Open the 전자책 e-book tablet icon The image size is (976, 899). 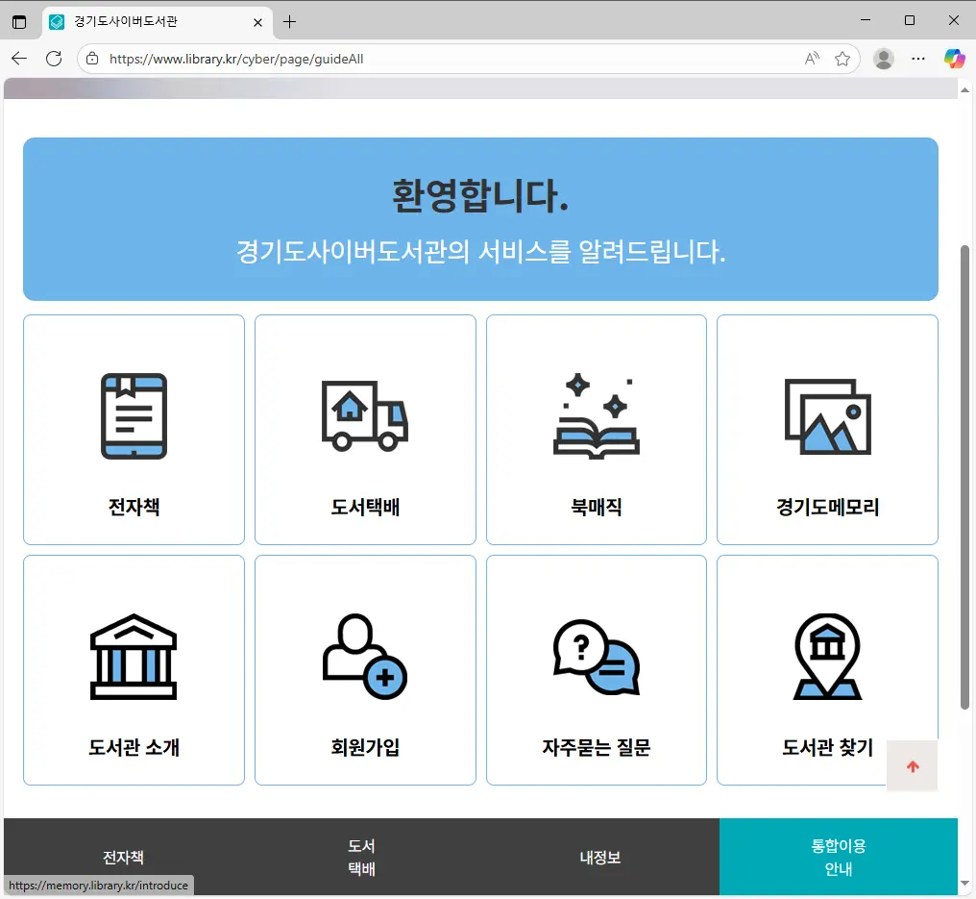pos(134,416)
